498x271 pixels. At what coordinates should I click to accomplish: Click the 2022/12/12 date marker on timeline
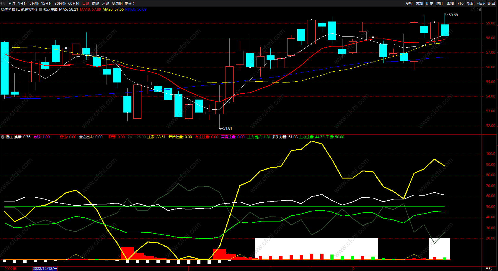pos(45,269)
